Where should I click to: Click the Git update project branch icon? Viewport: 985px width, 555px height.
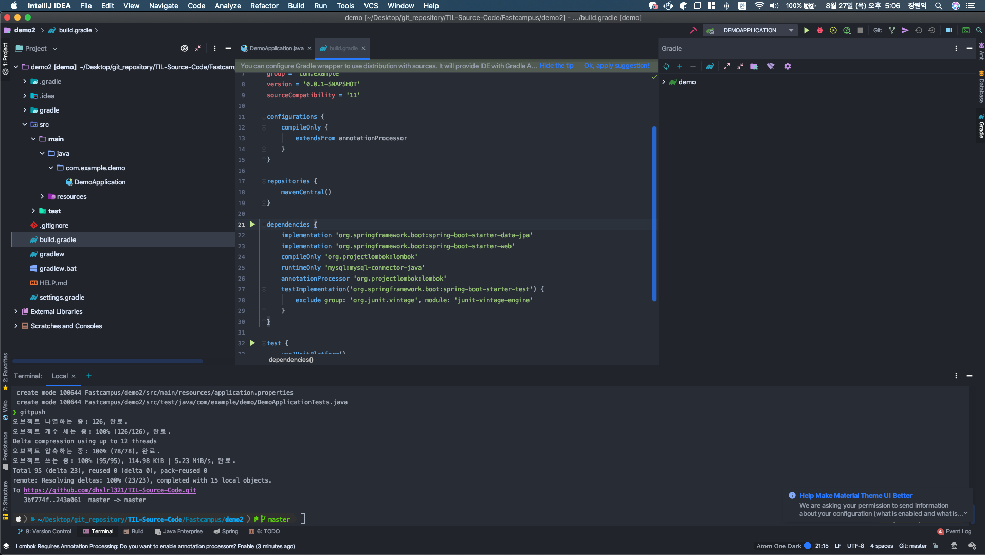[892, 30]
